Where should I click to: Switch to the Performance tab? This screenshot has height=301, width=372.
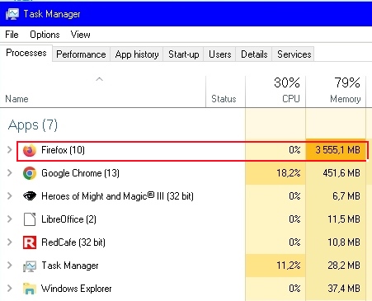tap(81, 54)
